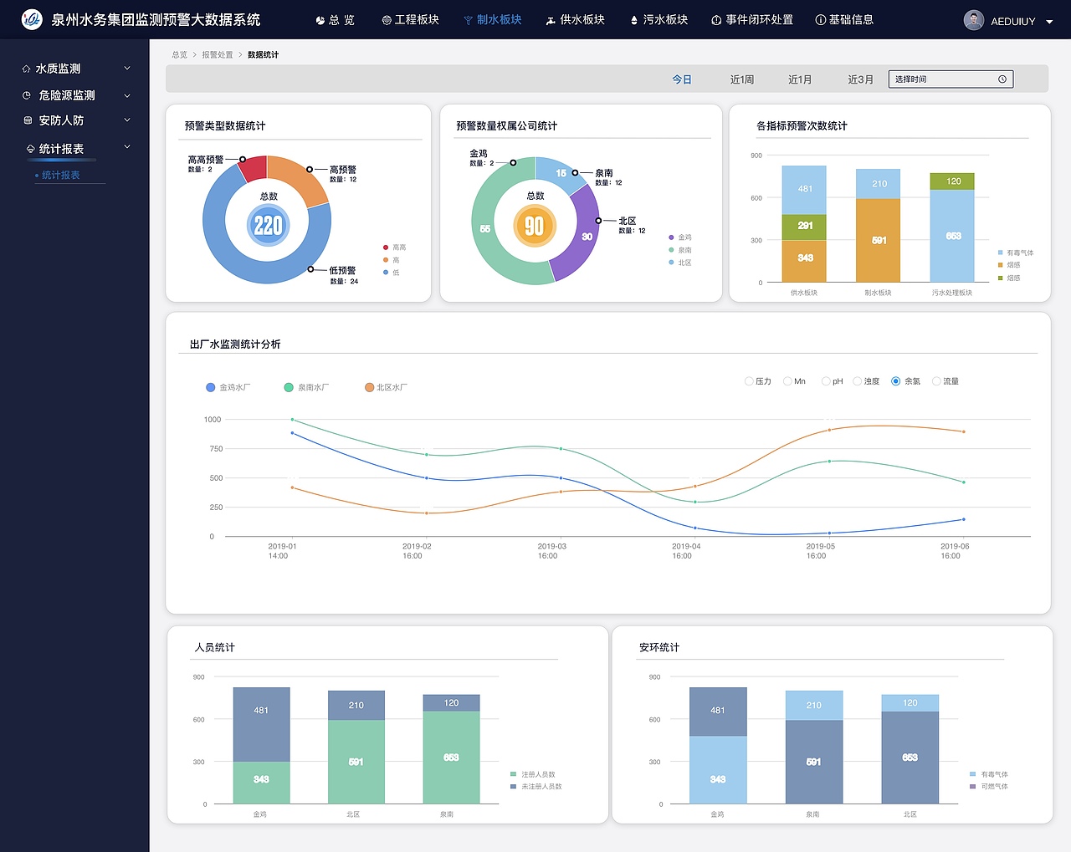The height and width of the screenshot is (852, 1071).
Task: Switch to the 今日 time tab
Action: coord(682,79)
